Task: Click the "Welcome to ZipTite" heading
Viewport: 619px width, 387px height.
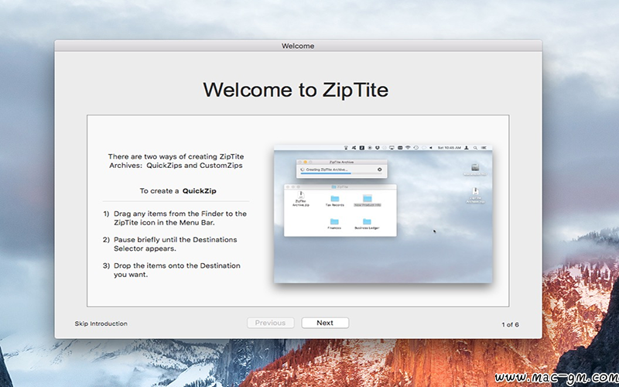Action: (296, 90)
